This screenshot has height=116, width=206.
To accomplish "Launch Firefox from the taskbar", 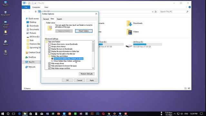I will (x=114, y=114).
